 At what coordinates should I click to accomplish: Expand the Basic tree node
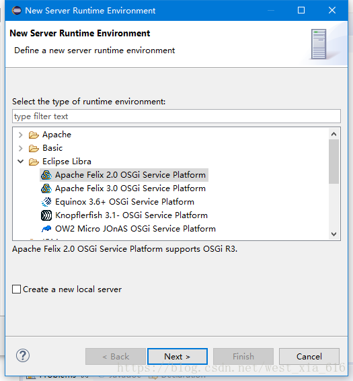coord(21,148)
